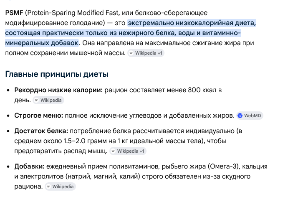The width and height of the screenshot is (288, 199).
Task: Open Wikipedia +1 chip after 'распад мышц'
Action: coord(128,151)
